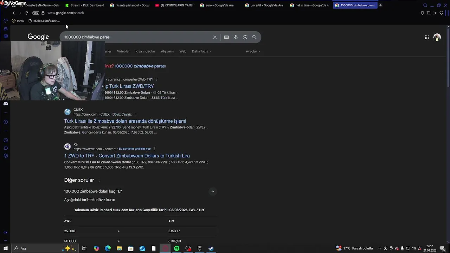Viewport: 450px width, 253px height.
Task: Open Windows Start menu
Action: [x=5, y=248]
